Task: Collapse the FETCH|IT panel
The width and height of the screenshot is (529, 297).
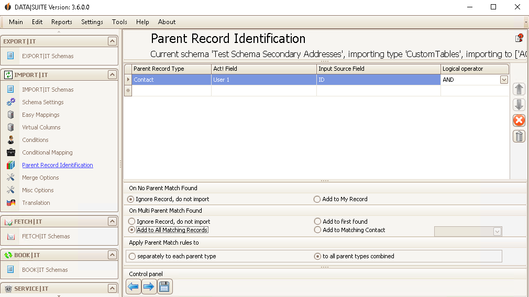Action: (x=112, y=222)
